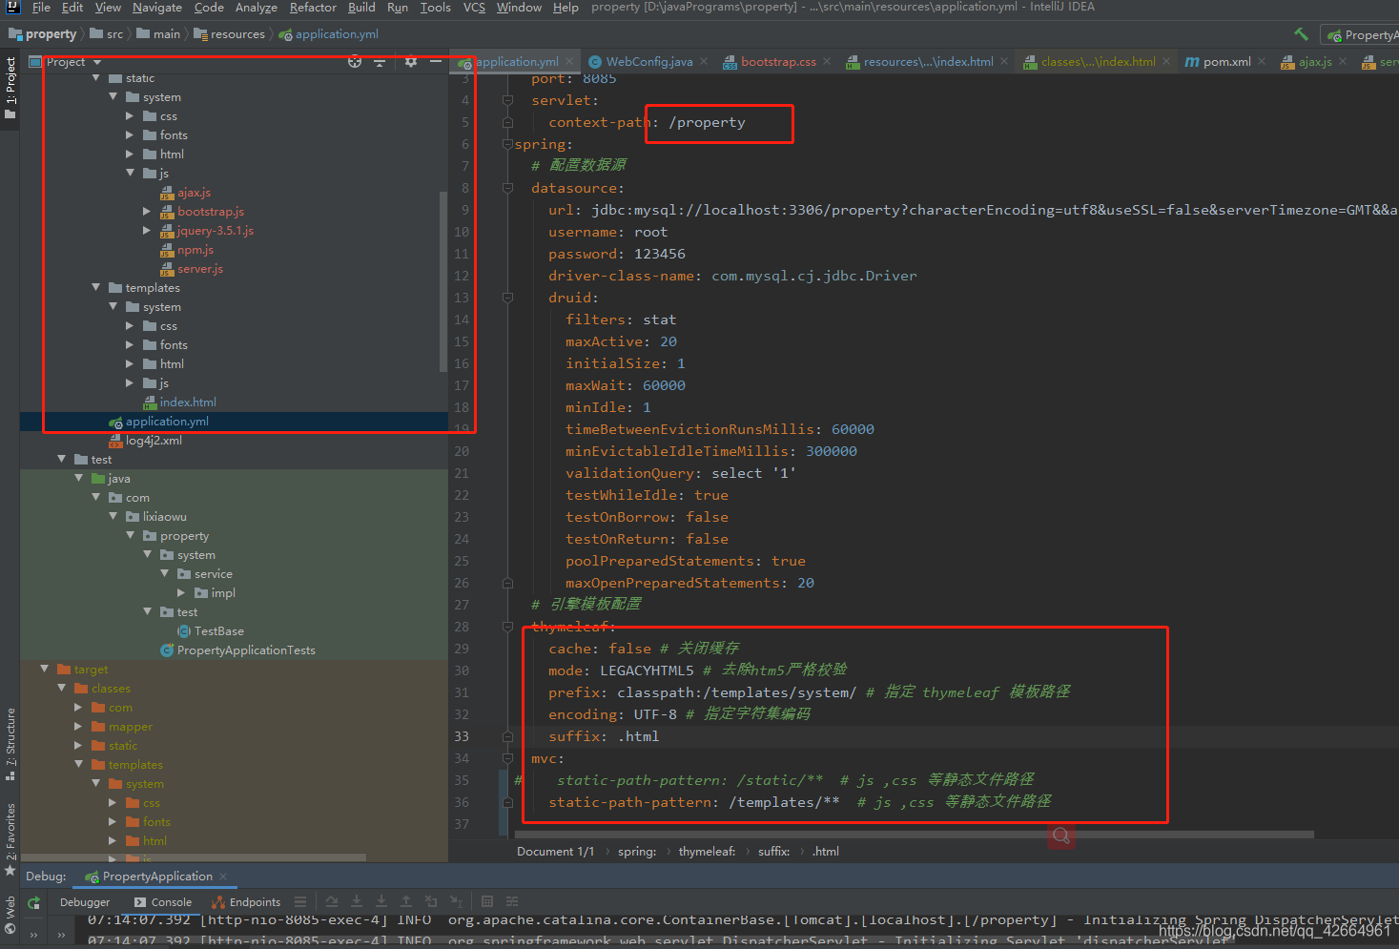This screenshot has width=1399, height=949.
Task: Close the application.yml editor tab
Action: [570, 62]
